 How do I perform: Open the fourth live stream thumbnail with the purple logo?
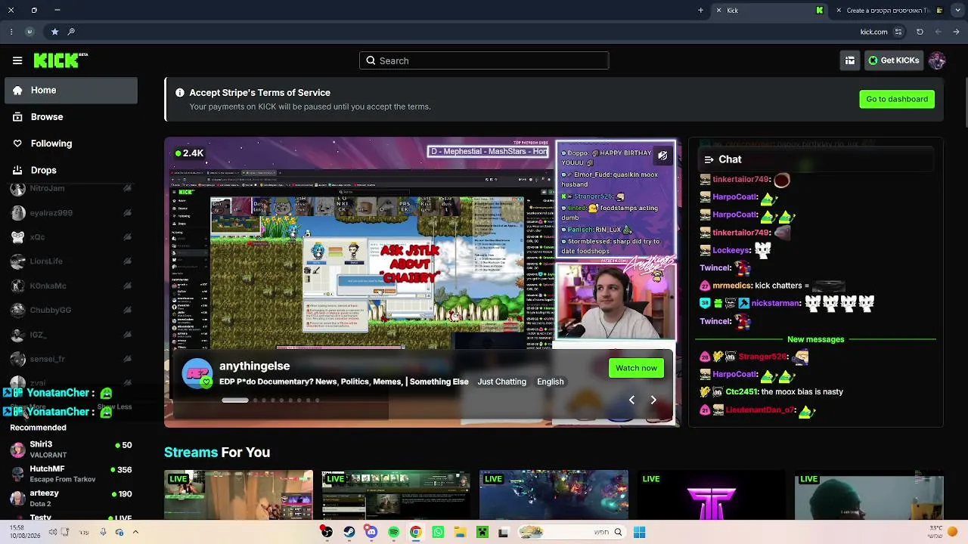(x=711, y=495)
